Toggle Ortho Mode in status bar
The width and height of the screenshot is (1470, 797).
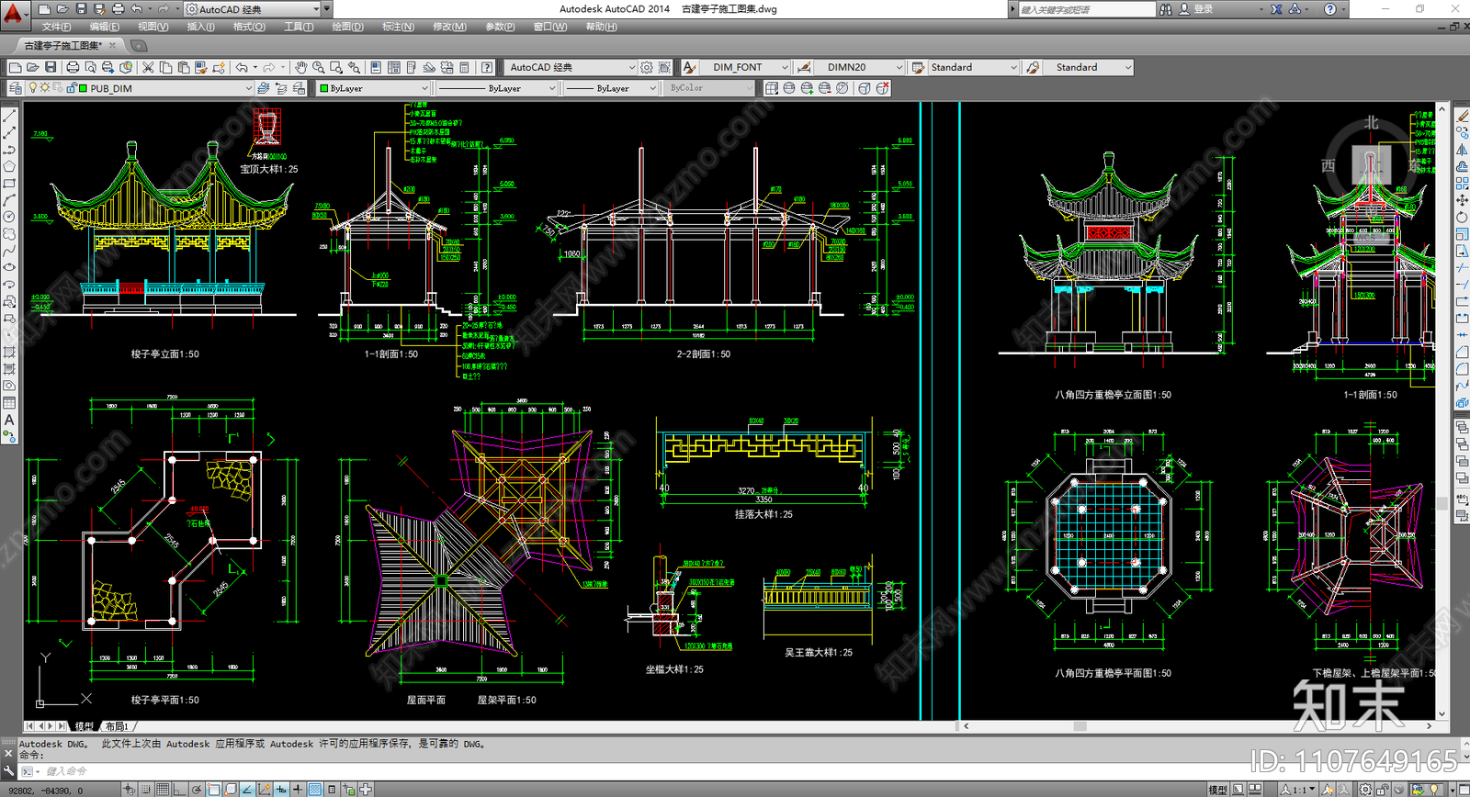pos(179,789)
